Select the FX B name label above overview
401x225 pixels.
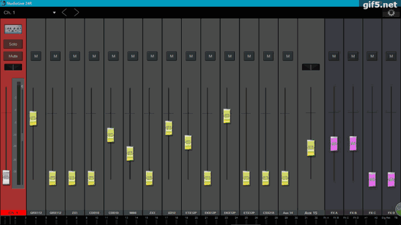[353, 212]
